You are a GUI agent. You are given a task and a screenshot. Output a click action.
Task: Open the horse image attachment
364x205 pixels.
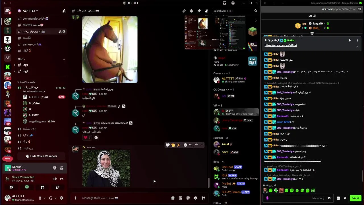click(110, 49)
